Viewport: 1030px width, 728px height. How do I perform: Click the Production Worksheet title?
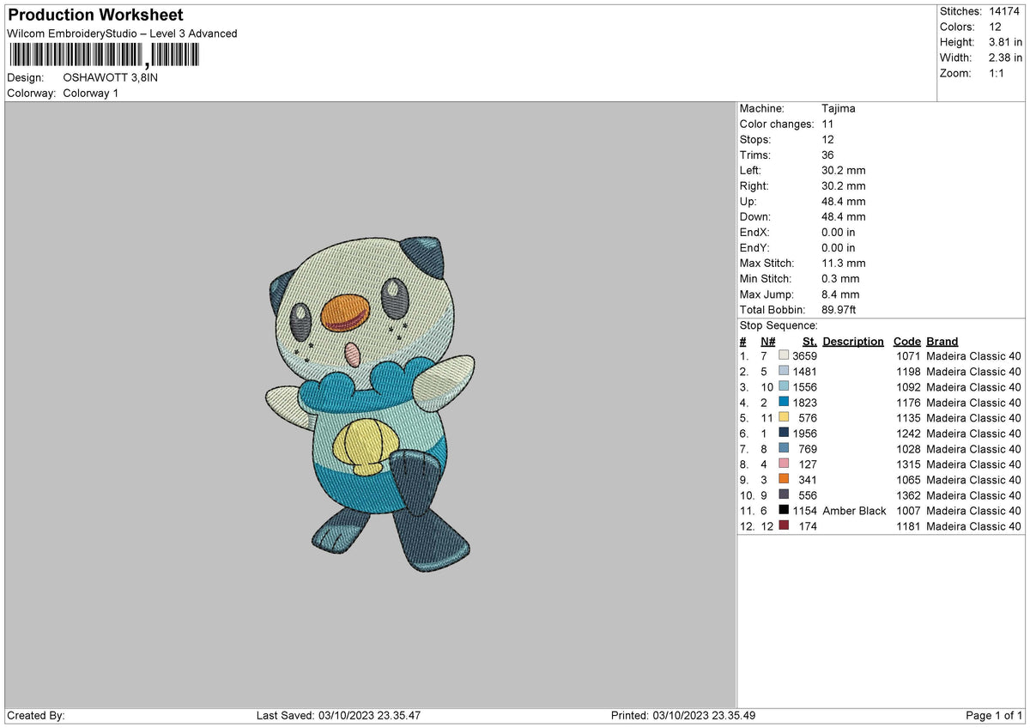coord(95,15)
